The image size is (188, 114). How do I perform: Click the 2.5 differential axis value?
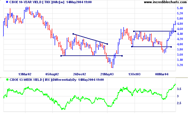[179, 103]
